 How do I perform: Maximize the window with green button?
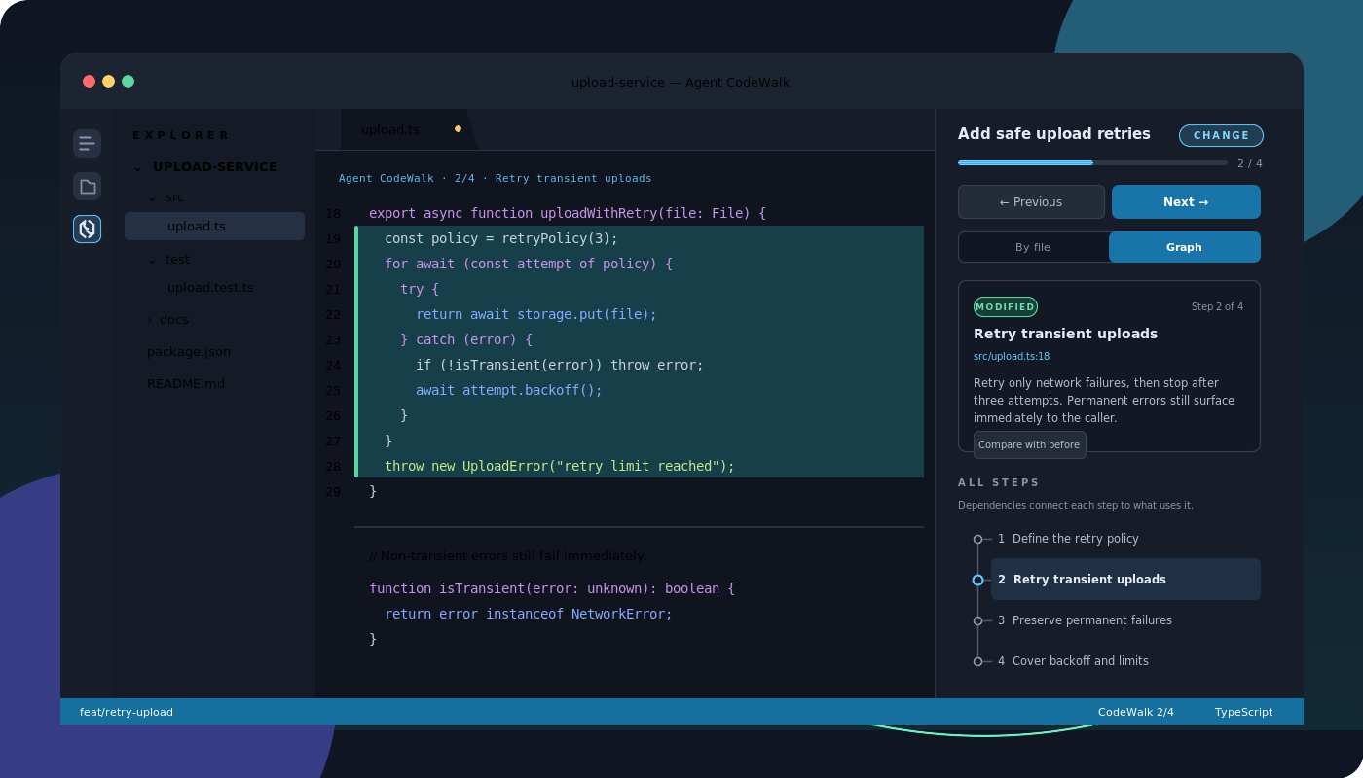click(x=128, y=82)
